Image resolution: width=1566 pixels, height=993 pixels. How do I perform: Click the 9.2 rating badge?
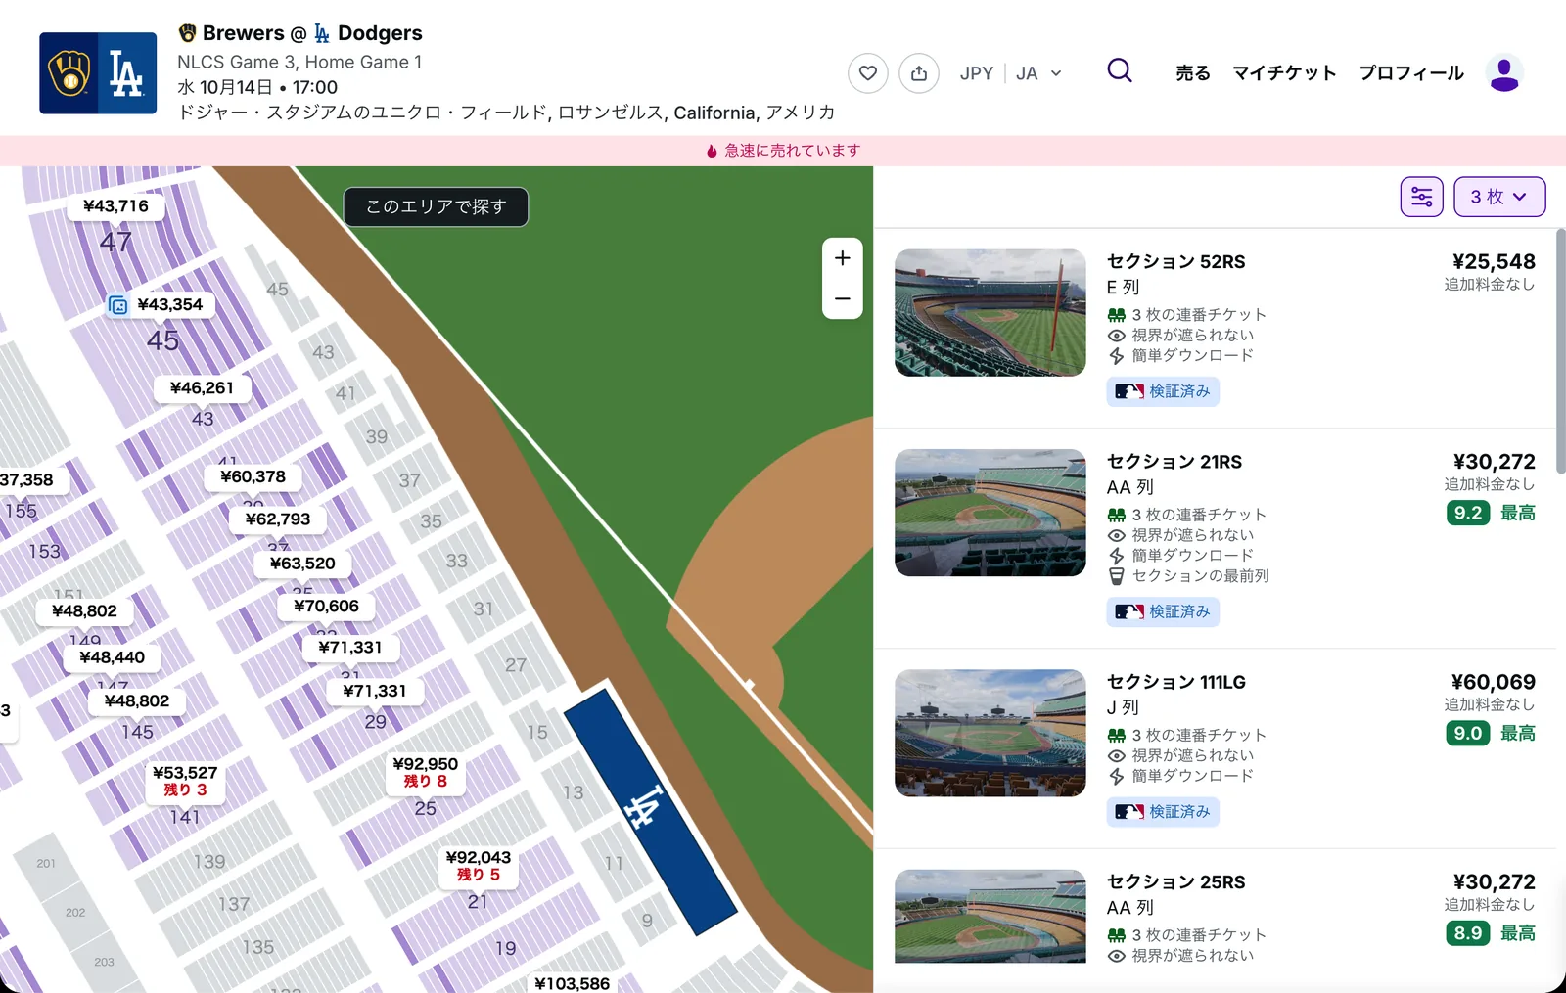coord(1468,513)
